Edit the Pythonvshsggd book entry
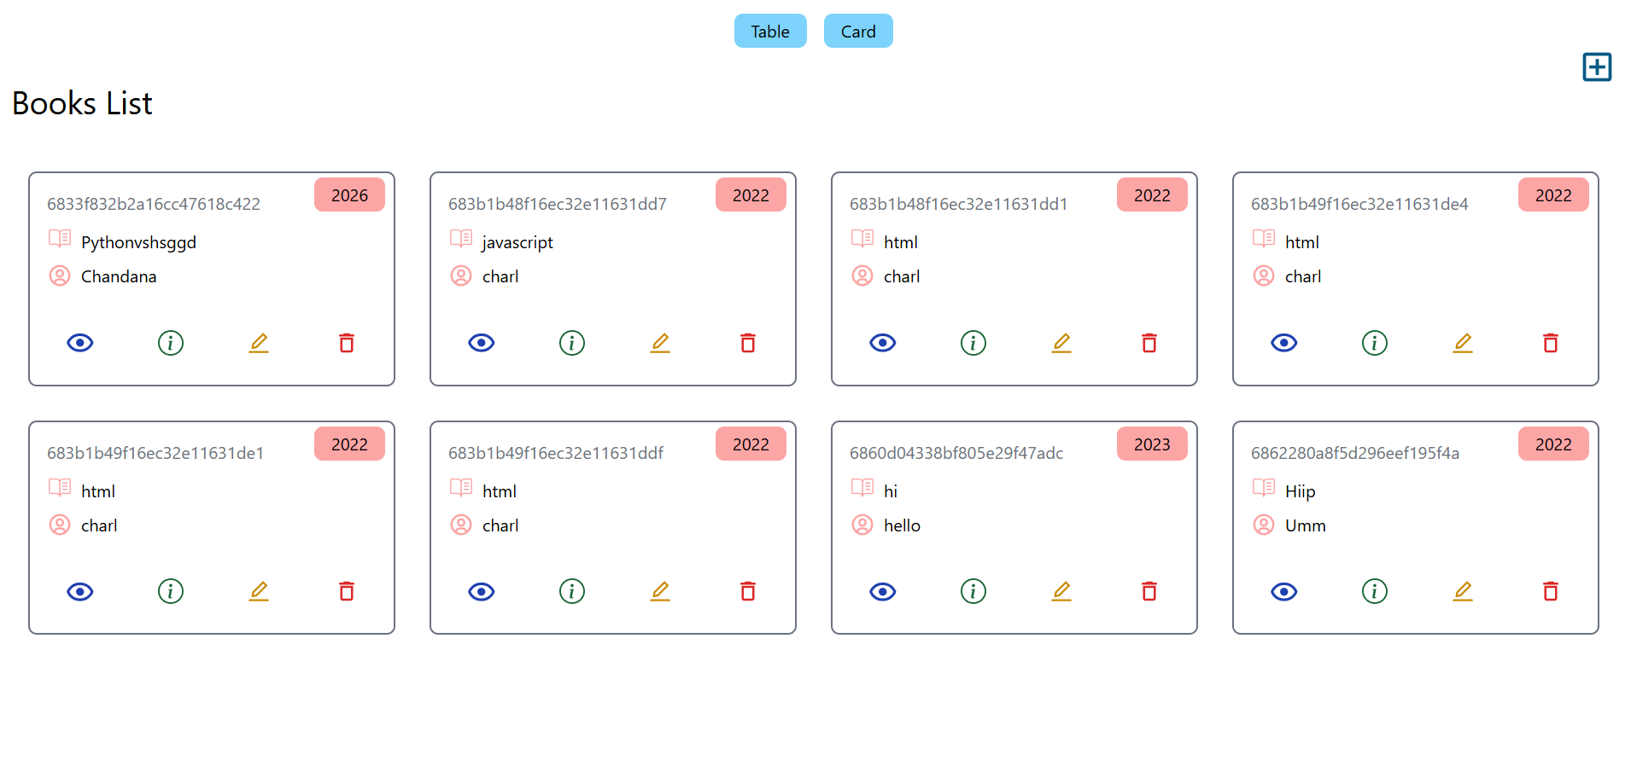Viewport: 1631px width, 766px height. tap(259, 343)
